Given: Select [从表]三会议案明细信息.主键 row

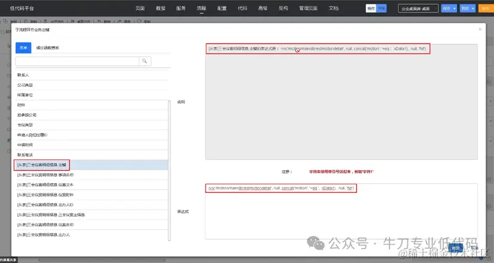Looking at the screenshot, I should coord(92,165).
